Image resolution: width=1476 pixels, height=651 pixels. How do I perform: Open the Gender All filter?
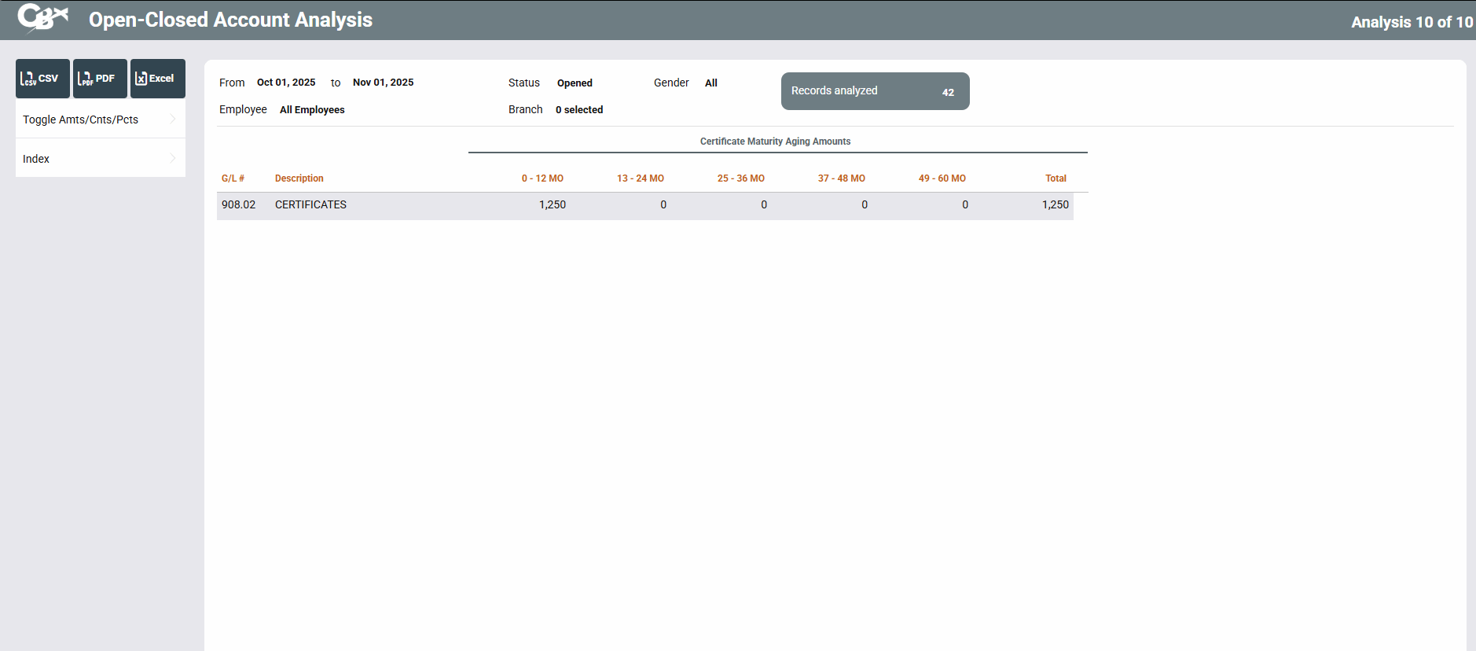click(710, 83)
